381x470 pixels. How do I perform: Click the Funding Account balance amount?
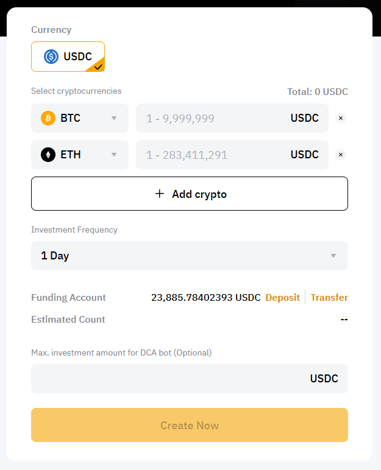[205, 298]
